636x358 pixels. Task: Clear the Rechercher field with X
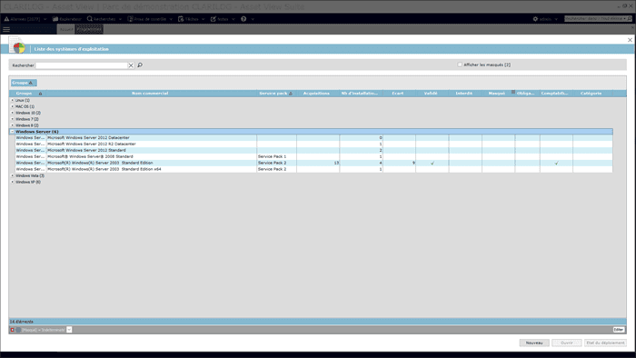pos(131,65)
